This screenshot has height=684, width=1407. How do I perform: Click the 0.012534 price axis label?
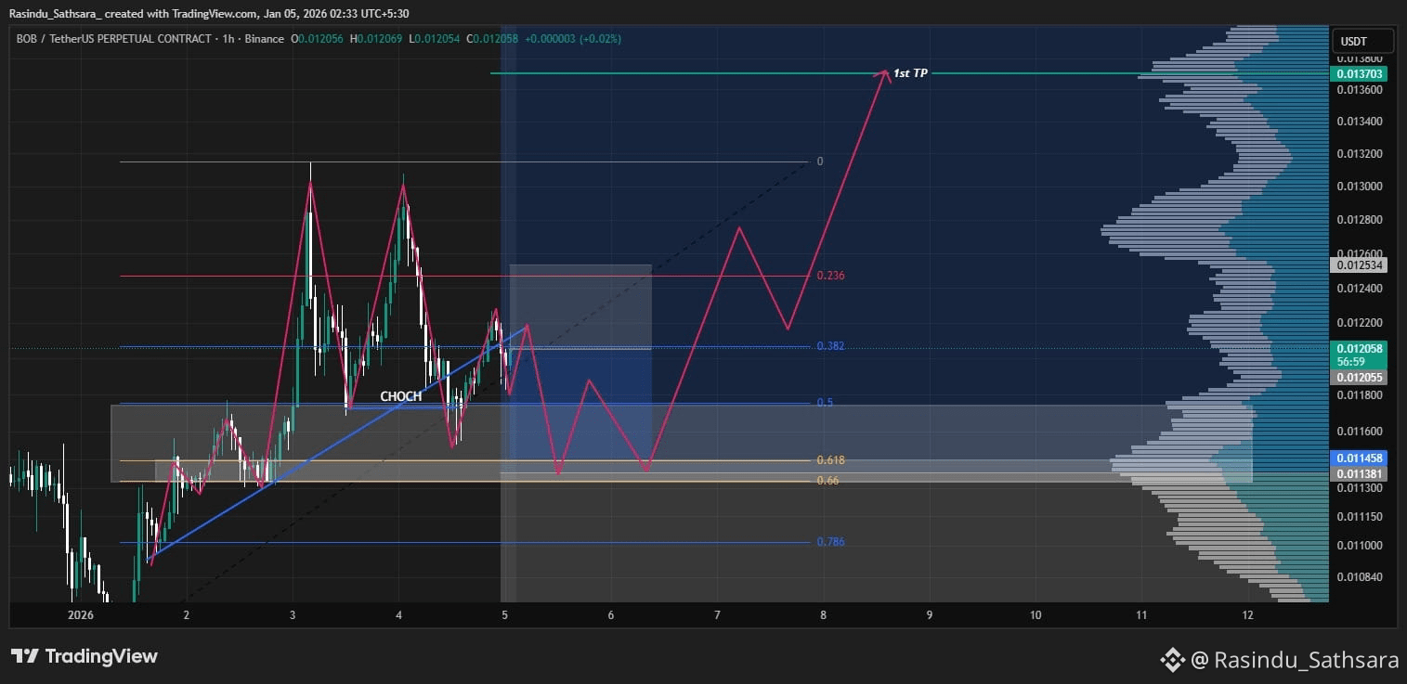1361,265
